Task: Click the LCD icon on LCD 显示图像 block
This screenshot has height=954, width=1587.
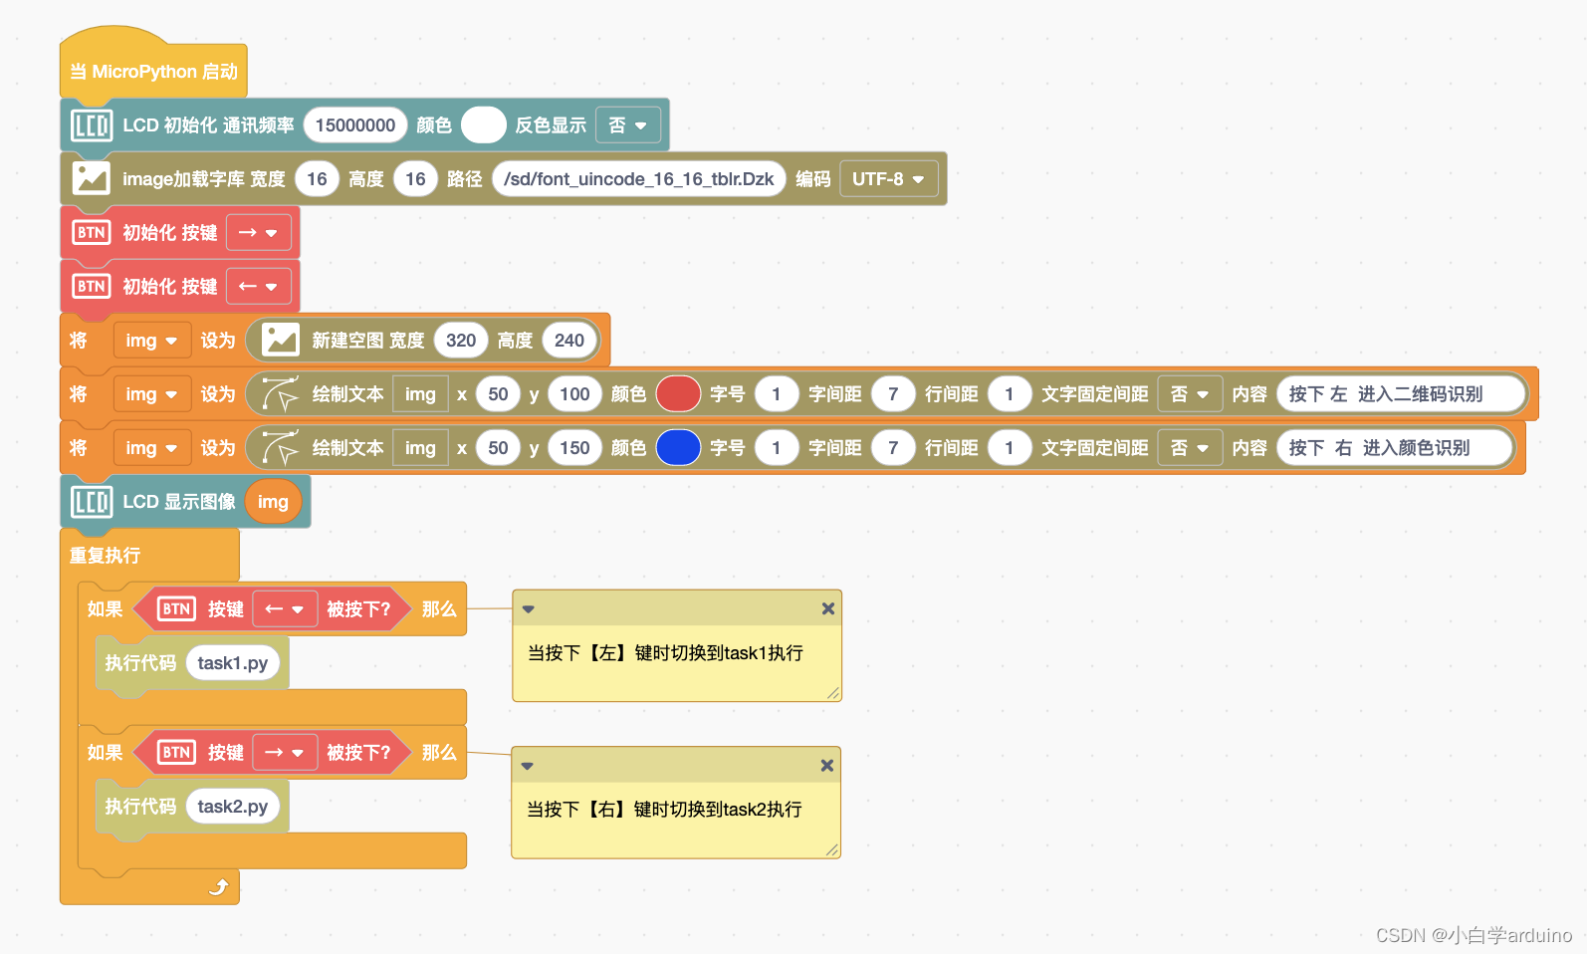Action: (91, 502)
